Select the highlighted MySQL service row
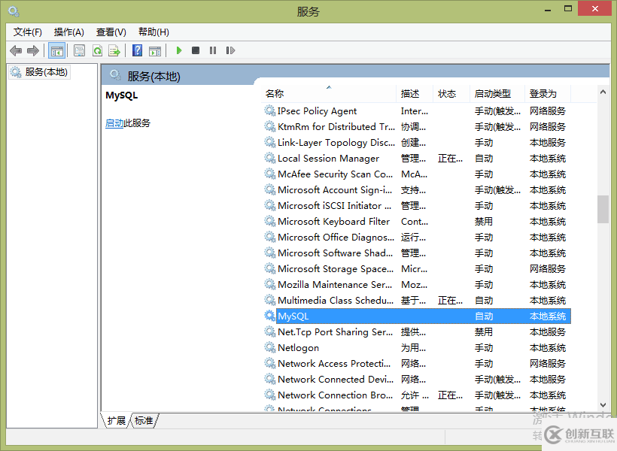The width and height of the screenshot is (617, 451). [x=416, y=316]
